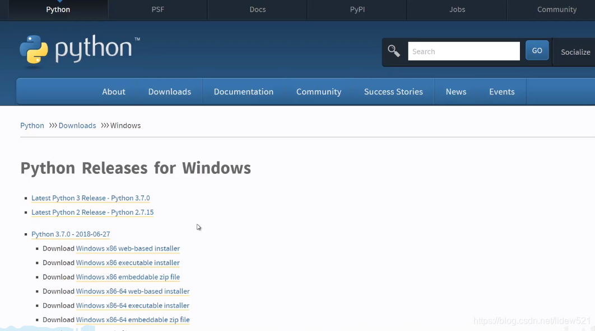The height and width of the screenshot is (331, 595).
Task: Open the PyPI tab in top bar
Action: click(357, 10)
